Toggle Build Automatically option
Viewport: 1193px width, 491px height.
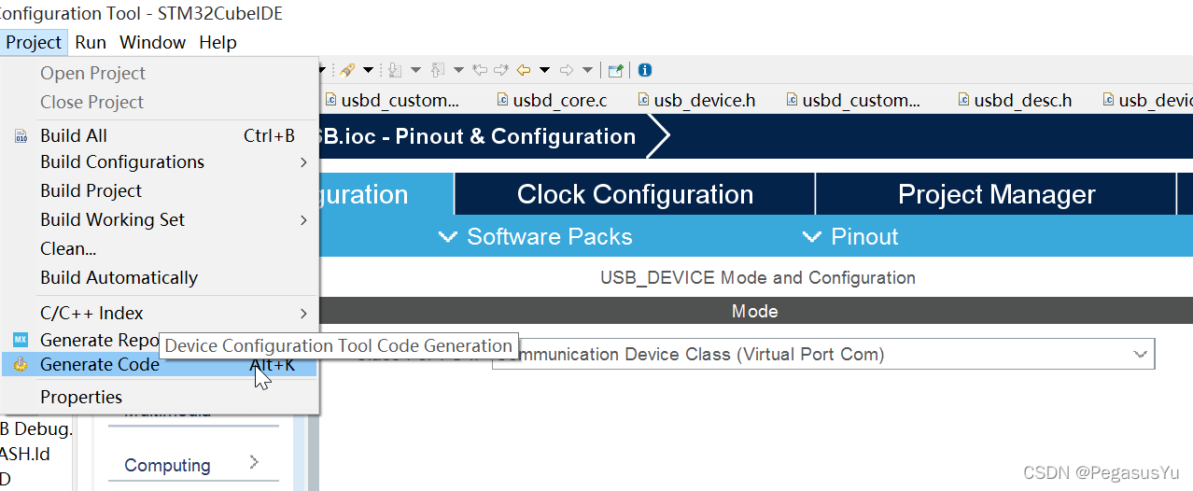[160, 277]
